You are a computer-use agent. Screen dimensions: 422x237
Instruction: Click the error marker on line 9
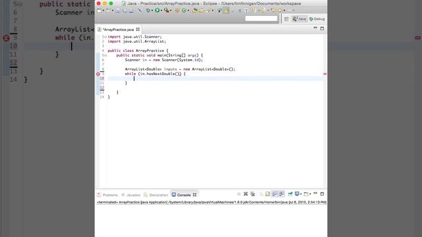click(x=98, y=74)
